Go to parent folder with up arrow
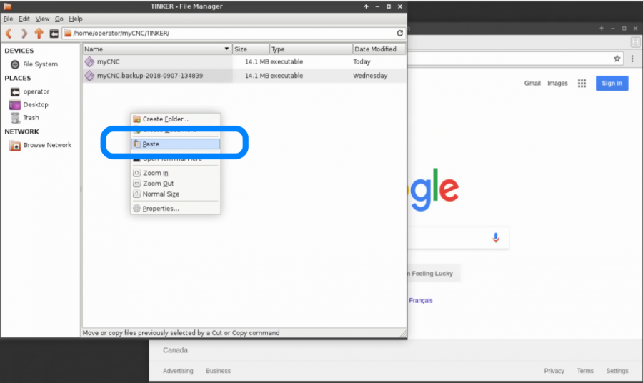The height and width of the screenshot is (383, 643). (x=39, y=33)
